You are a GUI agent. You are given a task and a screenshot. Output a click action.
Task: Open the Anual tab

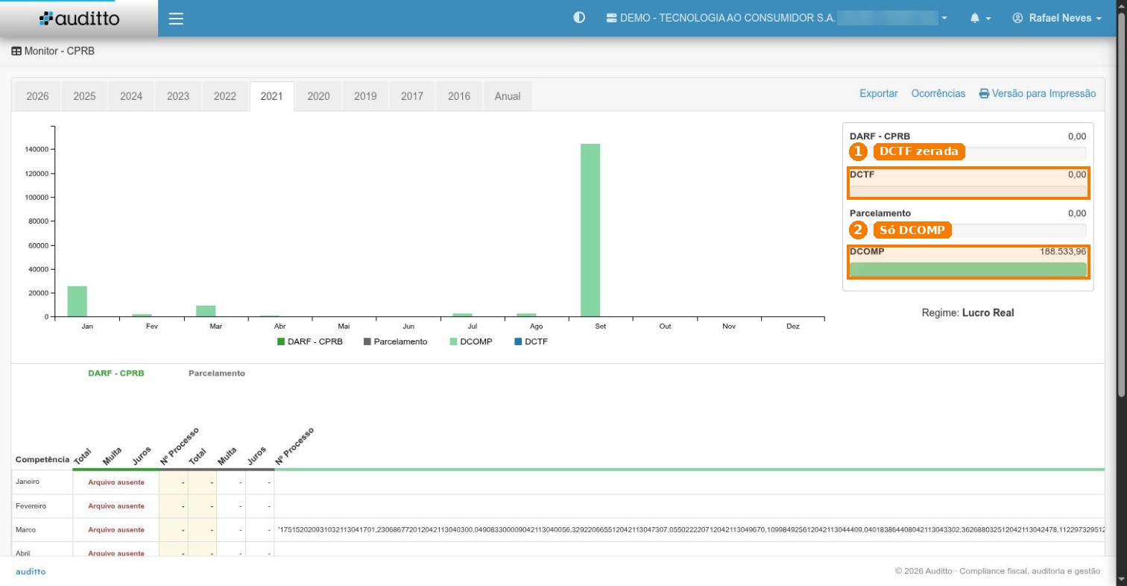pyautogui.click(x=508, y=96)
